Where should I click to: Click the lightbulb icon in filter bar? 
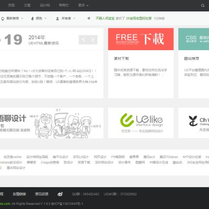coord(3,19)
